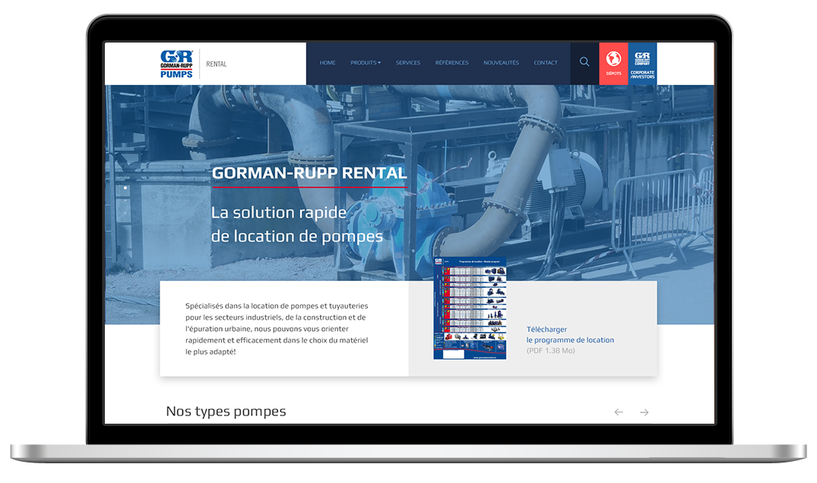
Task: Open the Corporate Investors button
Action: (642, 64)
